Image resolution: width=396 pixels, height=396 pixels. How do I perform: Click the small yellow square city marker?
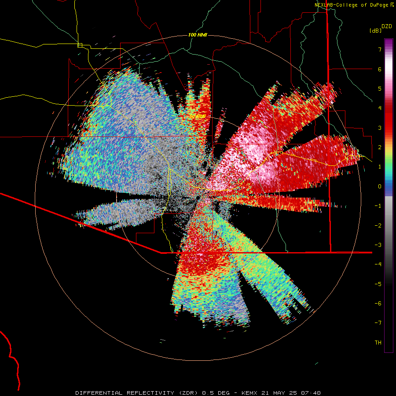click(x=80, y=45)
